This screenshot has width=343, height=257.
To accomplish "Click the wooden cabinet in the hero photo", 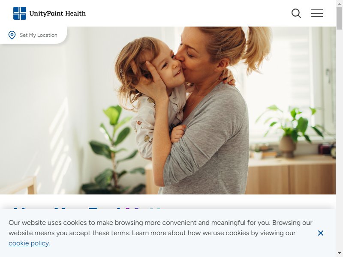I will pos(291,177).
